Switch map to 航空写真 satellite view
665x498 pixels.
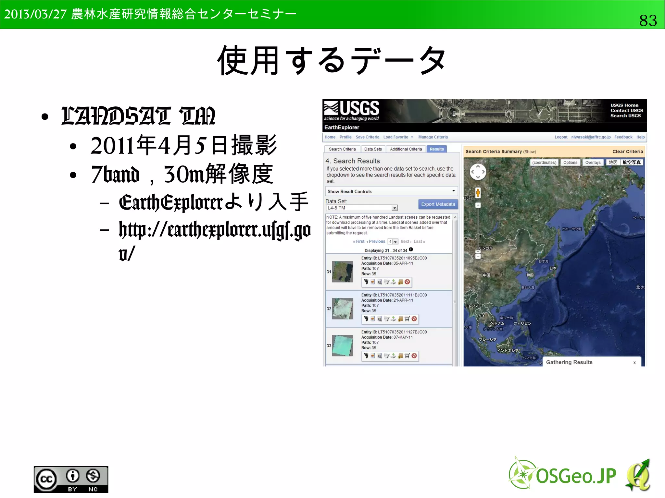pos(632,163)
